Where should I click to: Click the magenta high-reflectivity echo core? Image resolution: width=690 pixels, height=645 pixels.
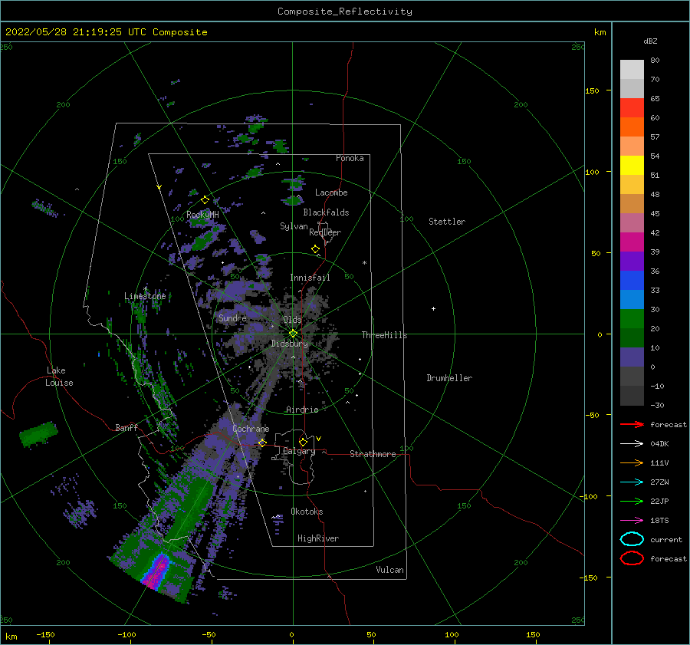157,571
